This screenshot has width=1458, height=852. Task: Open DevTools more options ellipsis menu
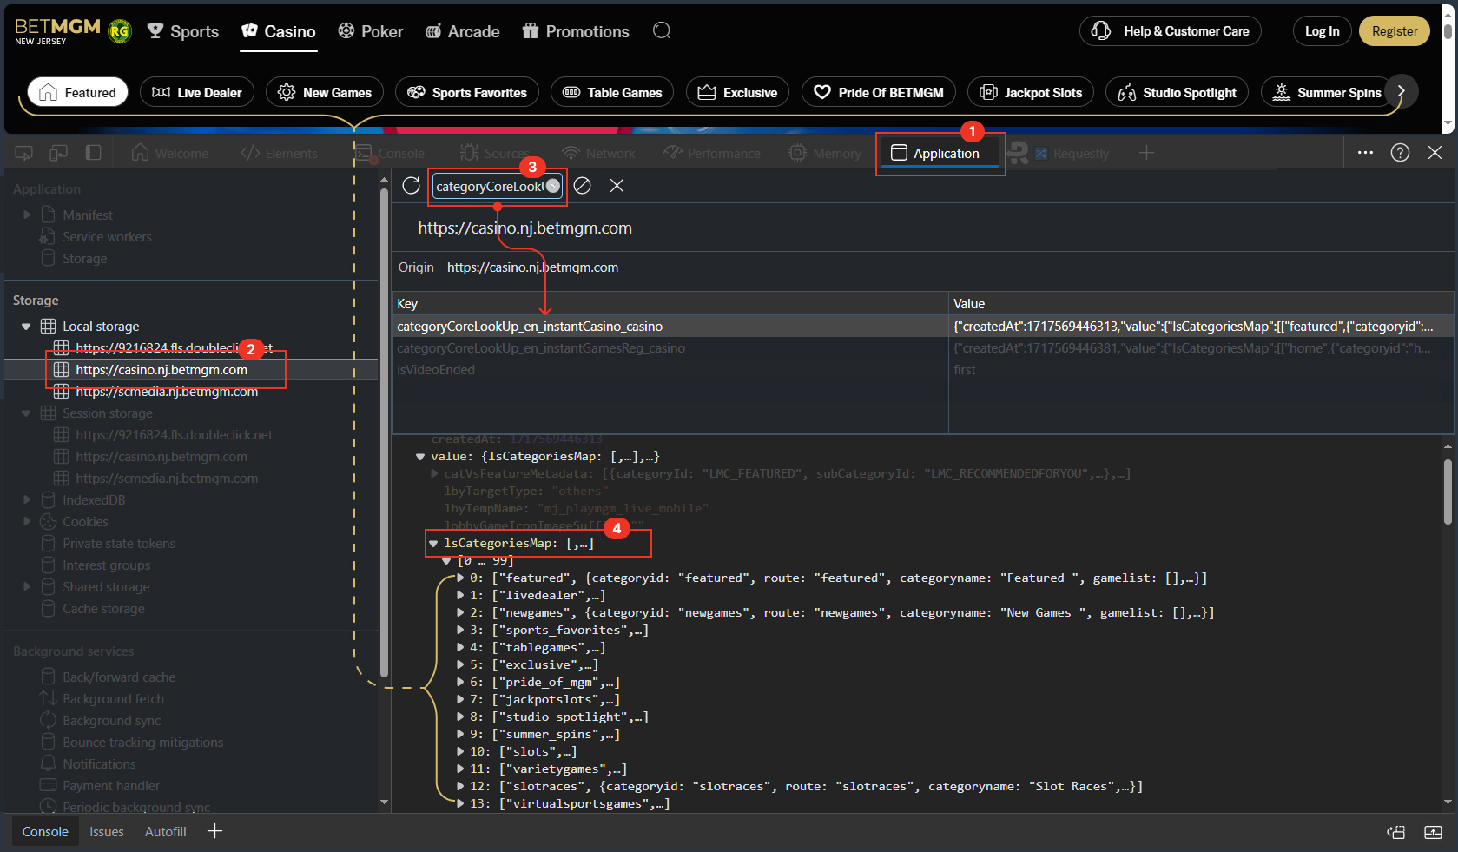point(1365,153)
